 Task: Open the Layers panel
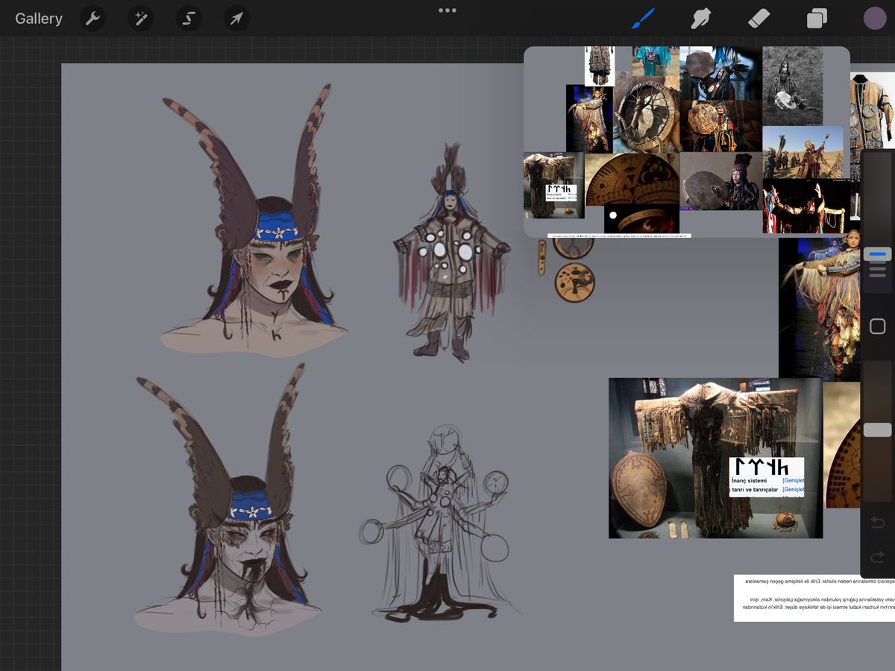click(x=817, y=18)
